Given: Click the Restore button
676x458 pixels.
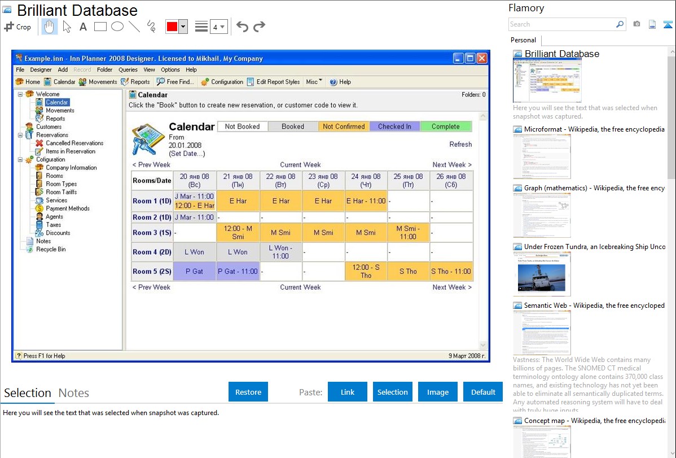Looking at the screenshot, I should click(248, 392).
